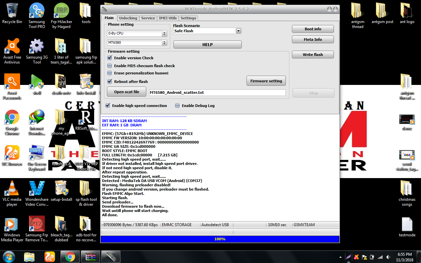Open Windows Explorer from taskbar

[x=29, y=256]
